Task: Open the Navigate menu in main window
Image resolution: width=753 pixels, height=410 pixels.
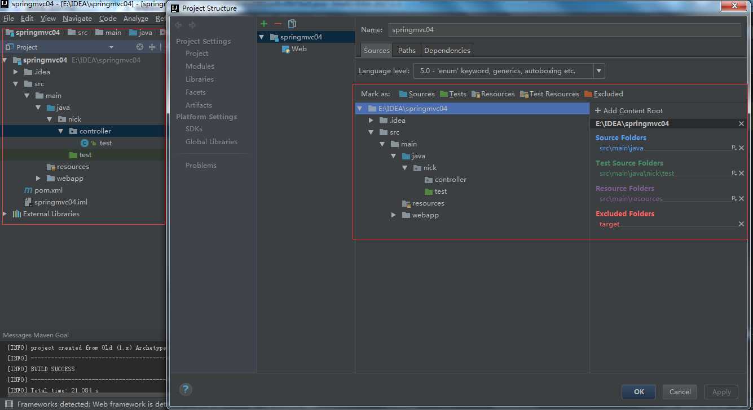Action: click(x=77, y=19)
